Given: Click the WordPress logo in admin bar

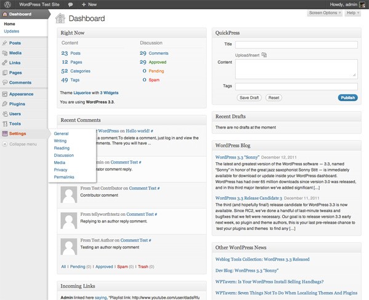Looking at the screenshot, I should pyautogui.click(x=8, y=4).
